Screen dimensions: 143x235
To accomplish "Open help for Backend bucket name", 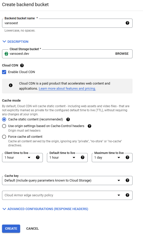I will pyautogui.click(x=127, y=23).
